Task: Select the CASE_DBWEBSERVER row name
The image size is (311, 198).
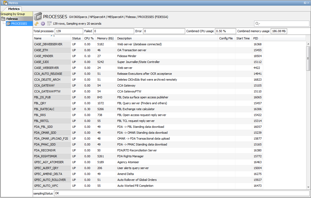Action: click(48, 44)
